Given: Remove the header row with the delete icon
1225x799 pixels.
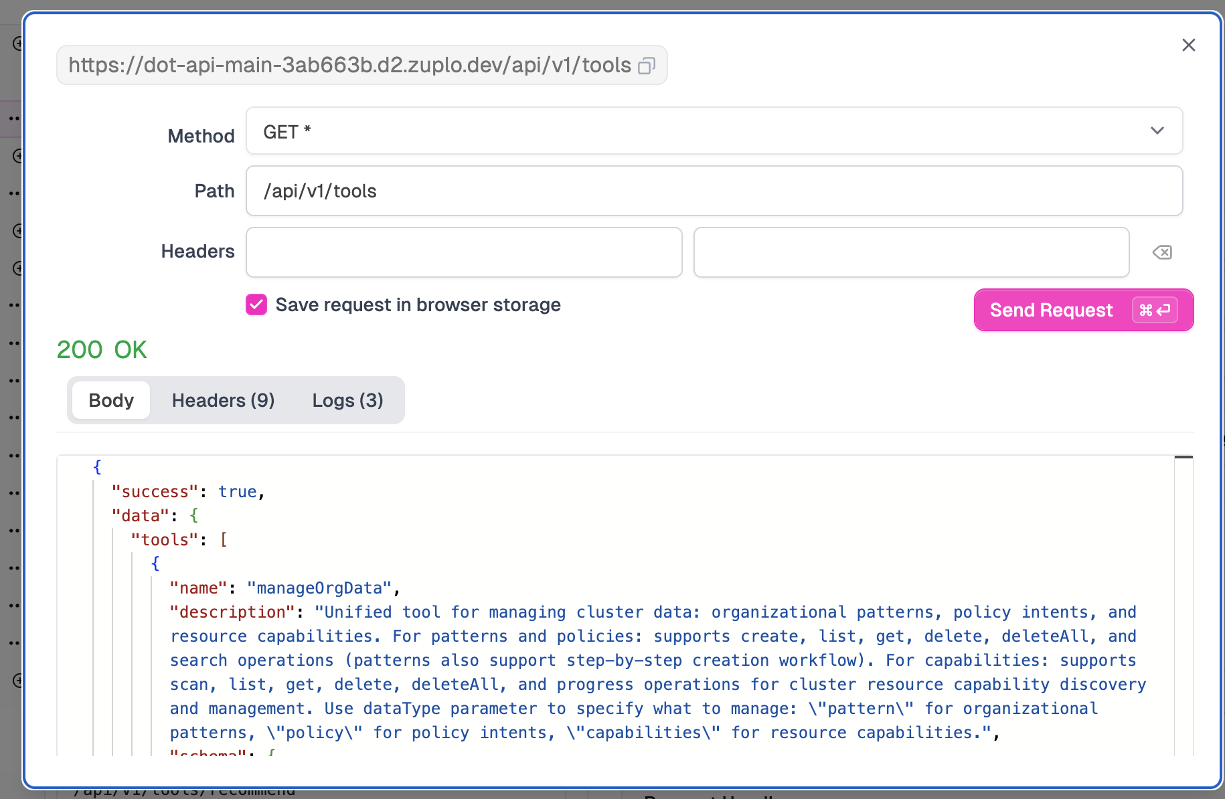Looking at the screenshot, I should pyautogui.click(x=1162, y=252).
